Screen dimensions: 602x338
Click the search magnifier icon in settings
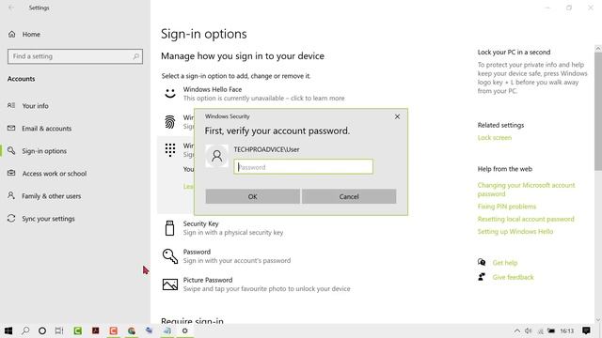[x=135, y=56]
